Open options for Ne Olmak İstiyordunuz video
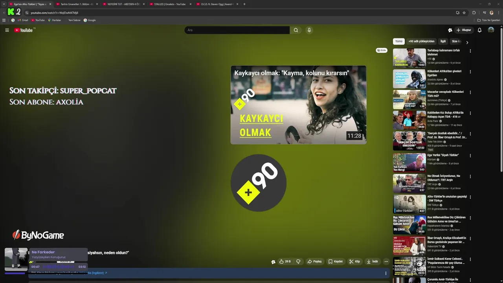The image size is (503, 283). tap(470, 176)
